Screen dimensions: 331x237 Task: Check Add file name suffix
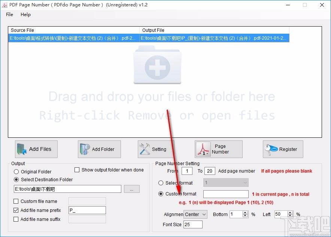pyautogui.click(x=16, y=219)
